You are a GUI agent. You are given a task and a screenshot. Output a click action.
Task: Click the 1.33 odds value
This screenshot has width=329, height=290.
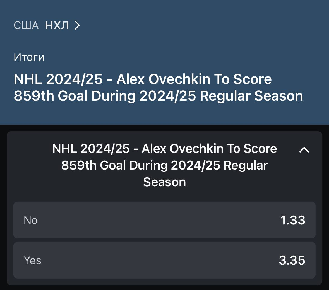(x=292, y=220)
